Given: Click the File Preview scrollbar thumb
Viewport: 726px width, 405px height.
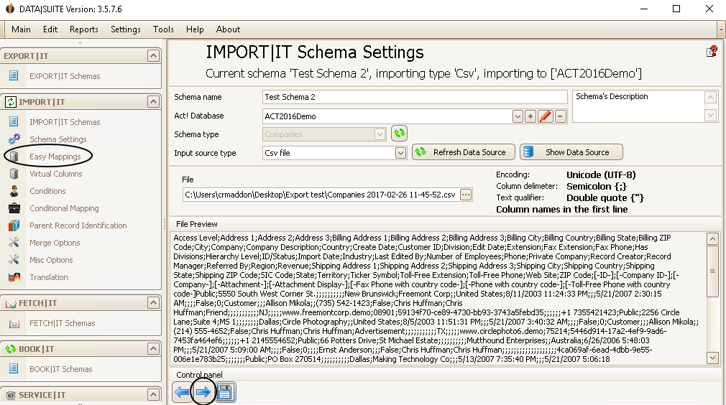Looking at the screenshot, I should 712,271.
